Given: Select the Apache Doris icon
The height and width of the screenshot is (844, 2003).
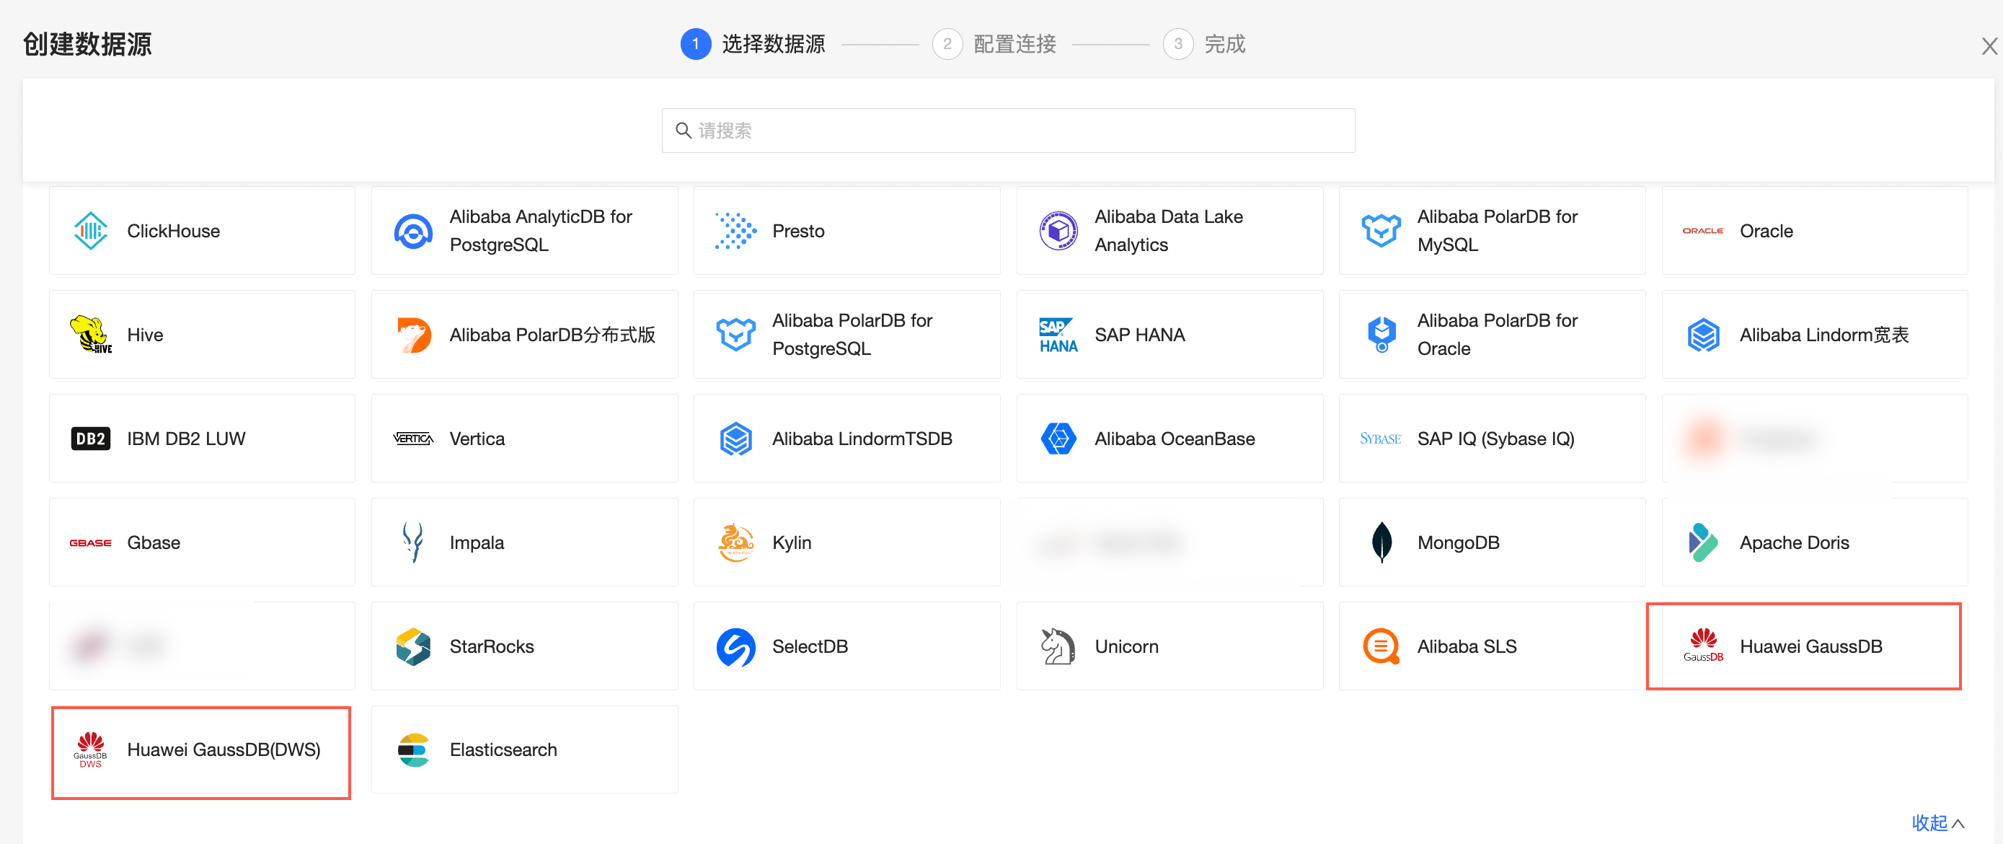Looking at the screenshot, I should point(1703,542).
